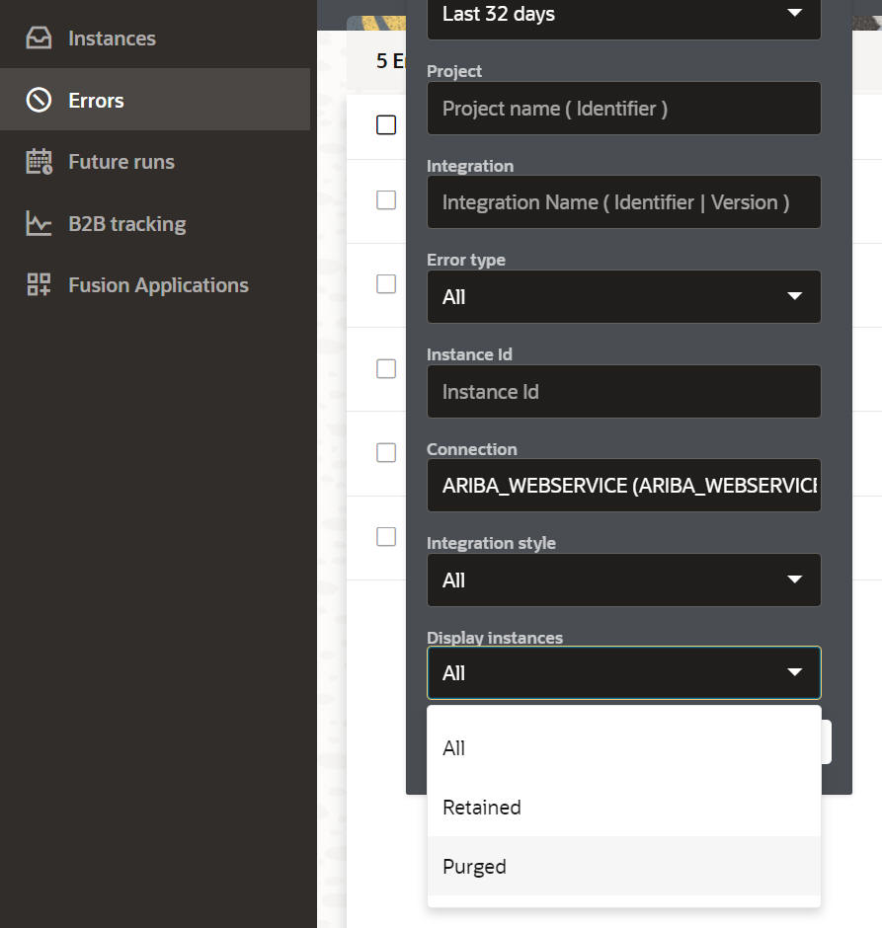The image size is (882, 928).
Task: Tick the select-all checkbox in errors header
Action: point(386,124)
